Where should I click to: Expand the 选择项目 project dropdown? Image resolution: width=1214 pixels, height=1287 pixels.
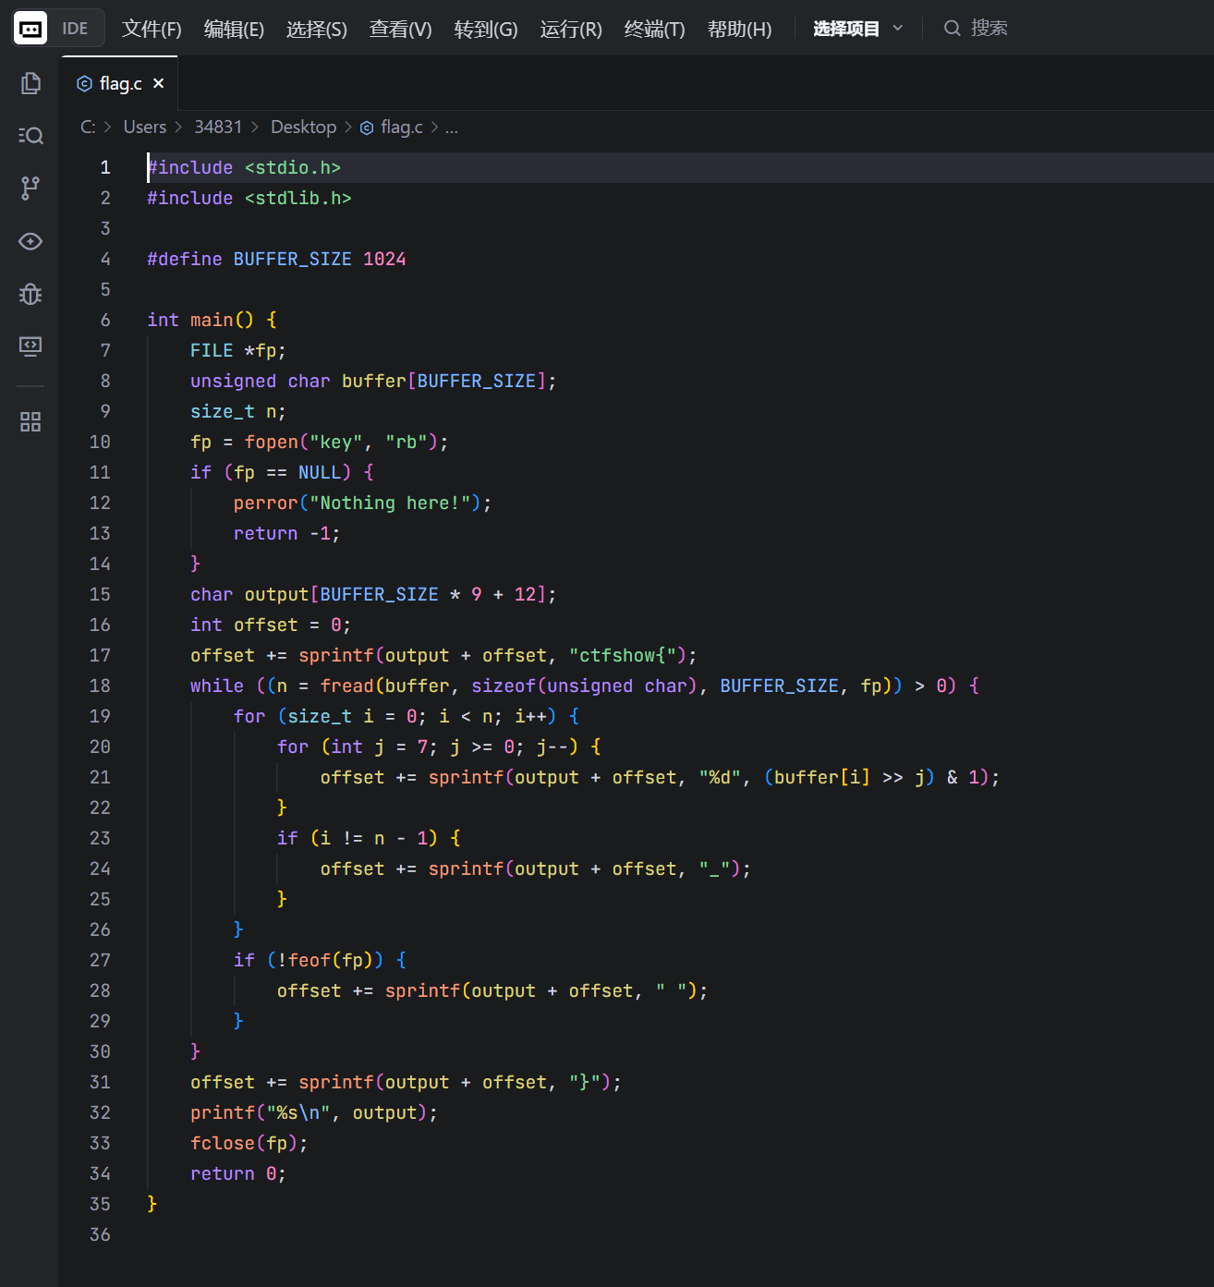click(857, 29)
